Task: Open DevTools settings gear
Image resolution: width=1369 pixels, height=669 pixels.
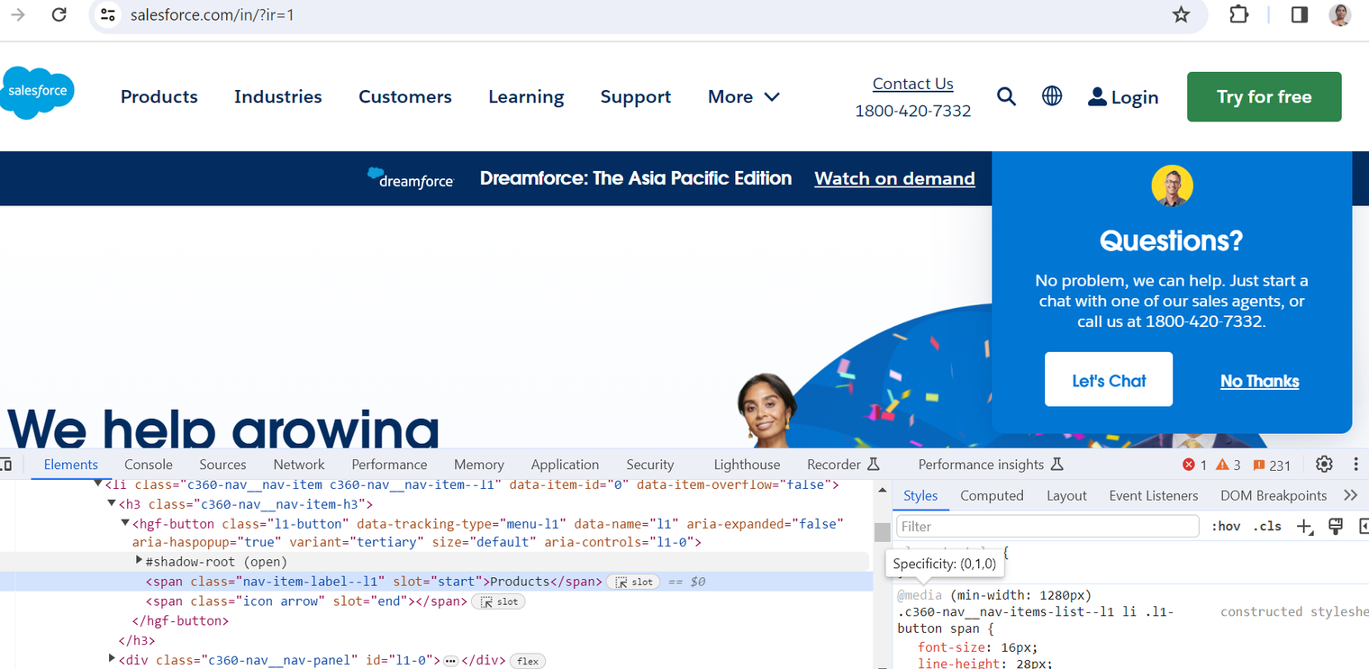Action: 1324,465
